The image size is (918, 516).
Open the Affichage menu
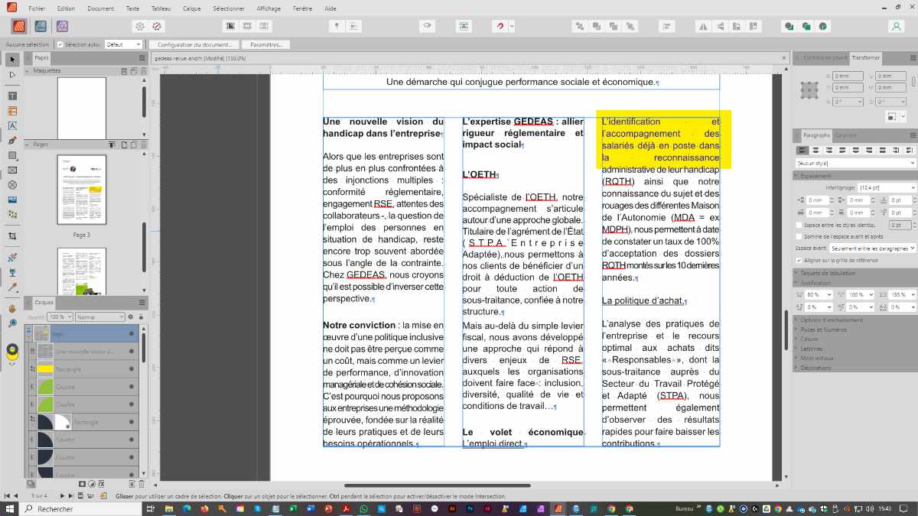tap(269, 8)
